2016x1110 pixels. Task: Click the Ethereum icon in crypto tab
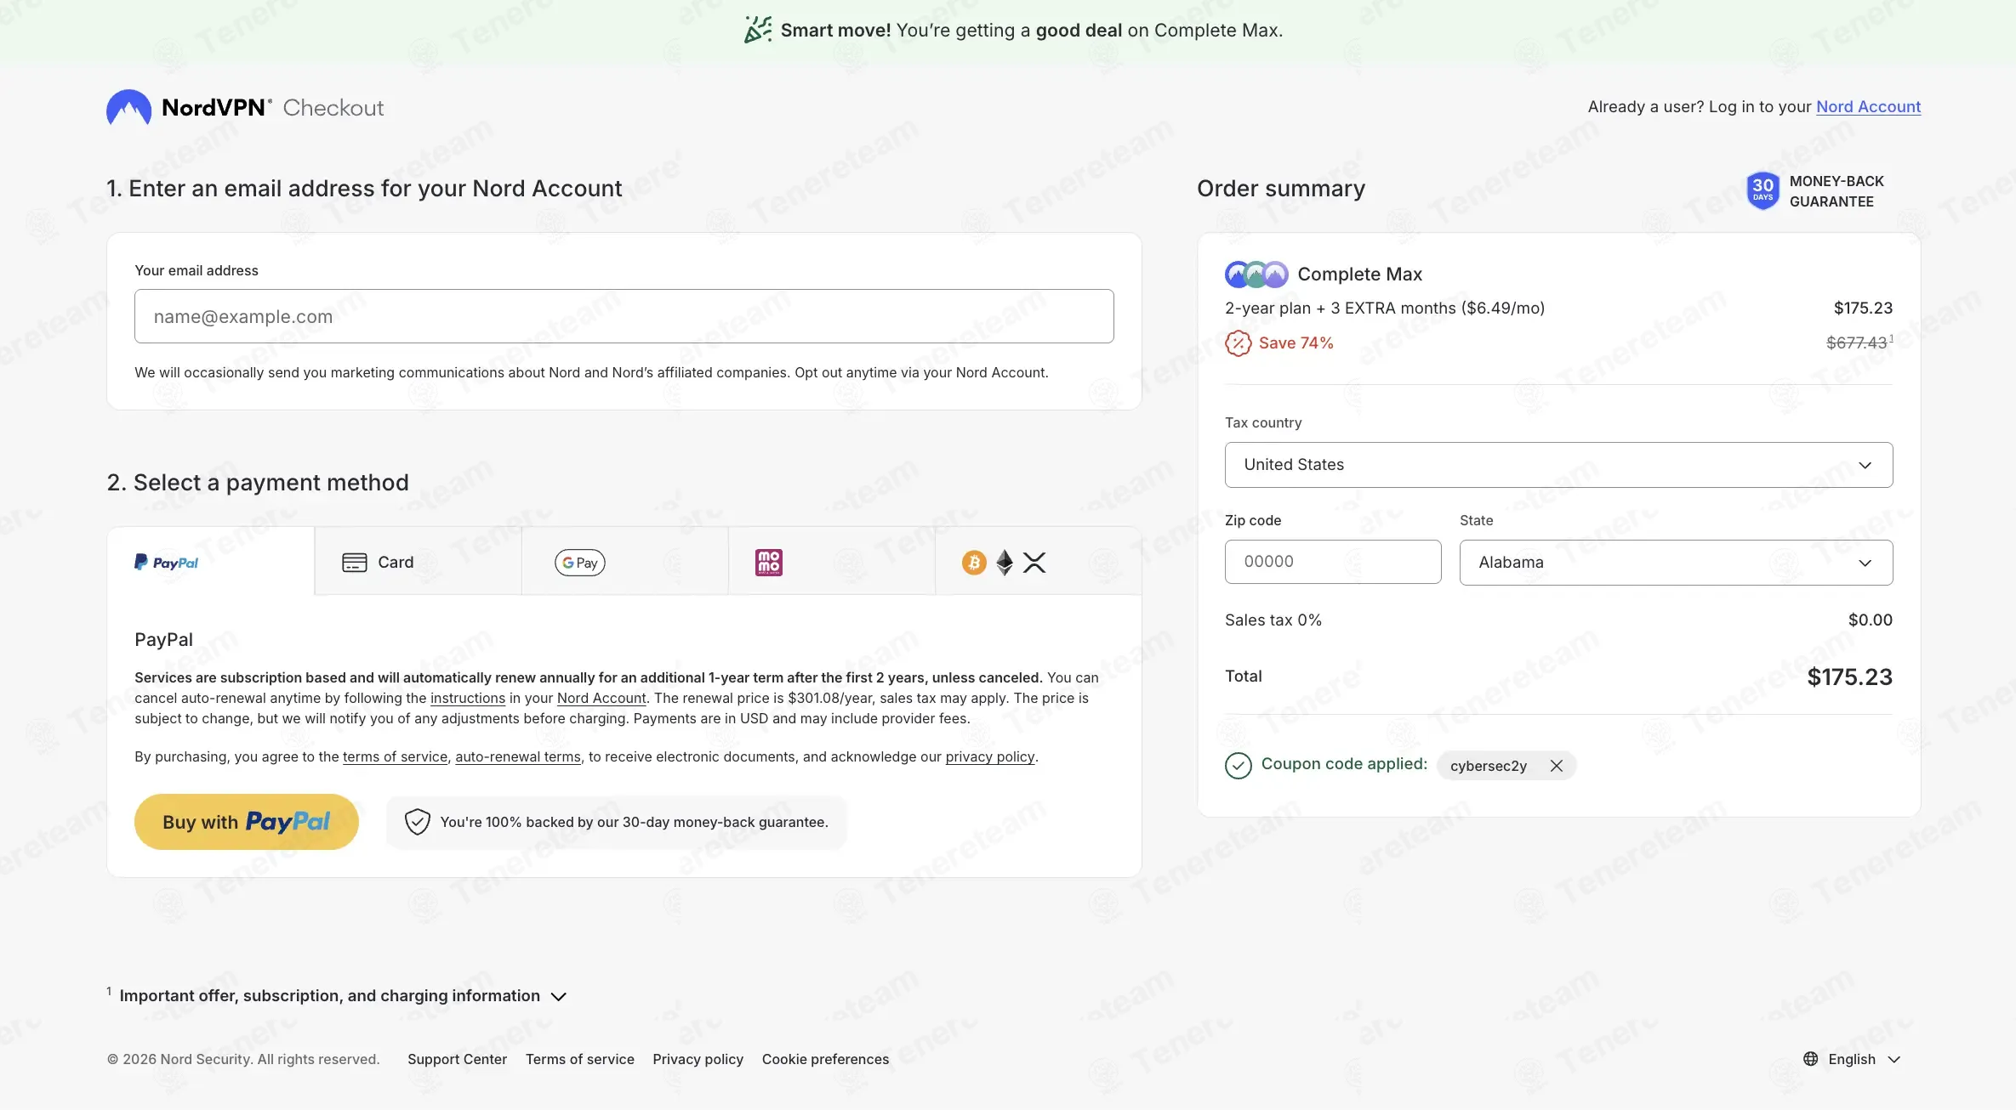coord(1005,563)
